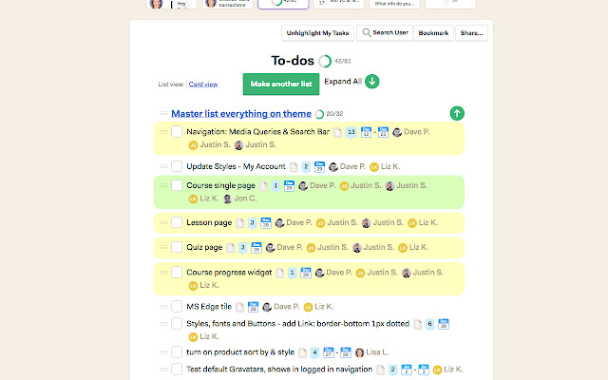Open 4 comments on product sort task

pyautogui.click(x=314, y=352)
